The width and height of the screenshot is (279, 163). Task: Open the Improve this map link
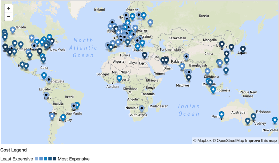tap(261, 141)
